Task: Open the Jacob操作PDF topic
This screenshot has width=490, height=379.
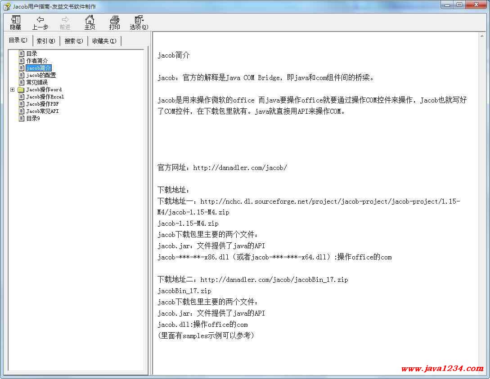Action: point(42,104)
